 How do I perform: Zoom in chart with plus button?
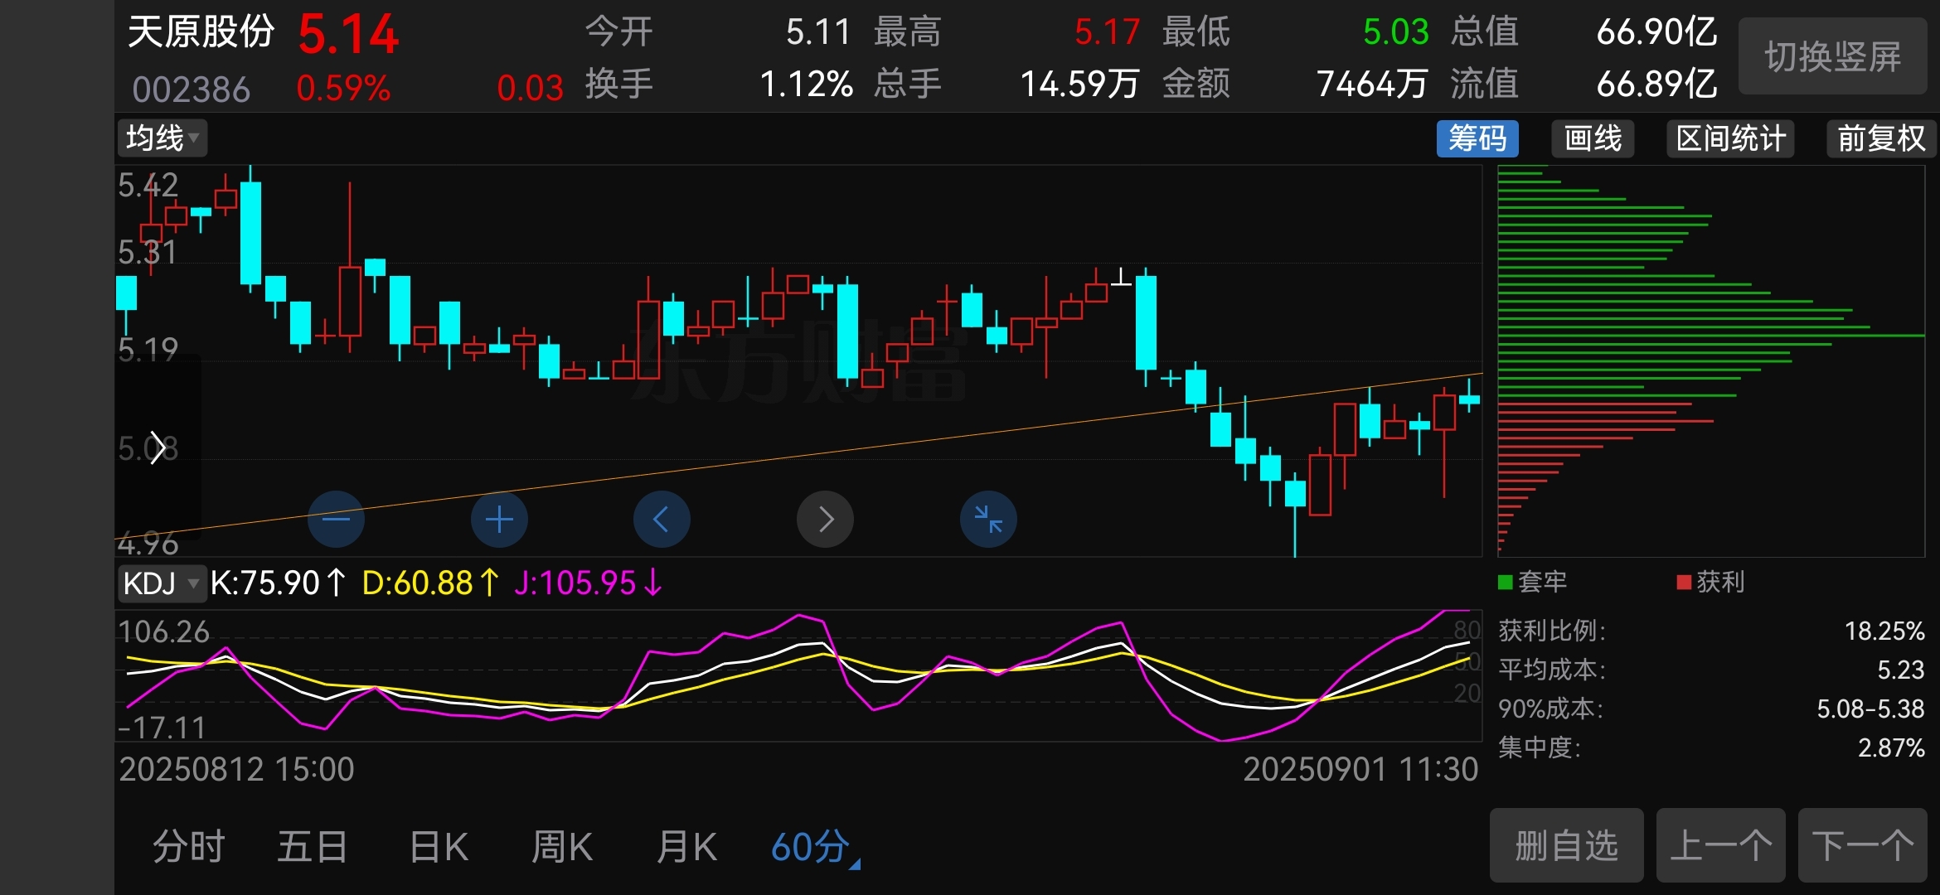pos(499,520)
